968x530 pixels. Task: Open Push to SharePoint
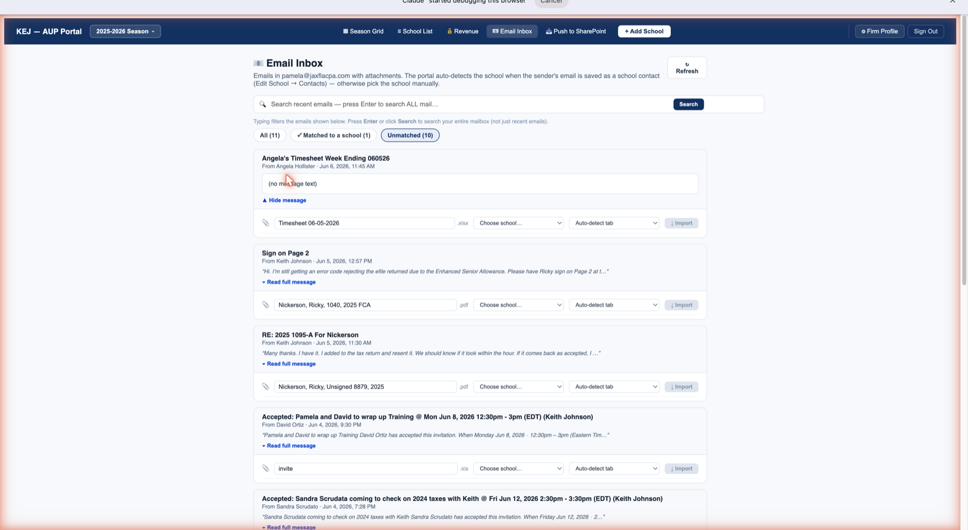[576, 31]
